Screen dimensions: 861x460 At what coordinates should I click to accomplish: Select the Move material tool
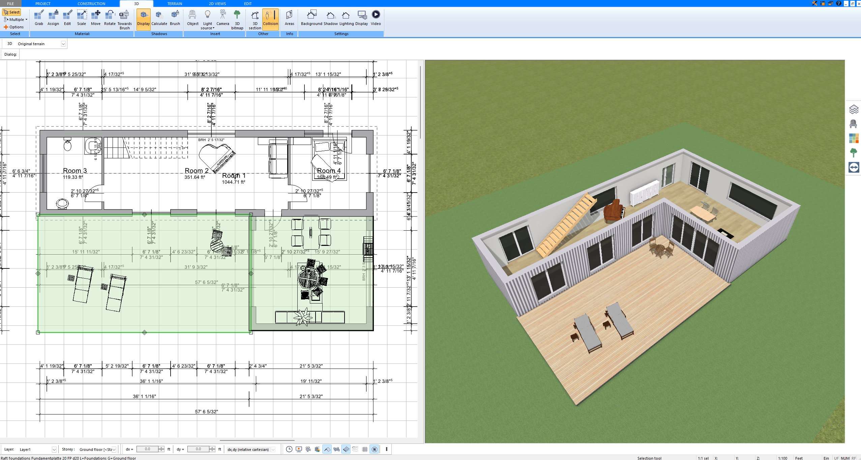pyautogui.click(x=96, y=18)
